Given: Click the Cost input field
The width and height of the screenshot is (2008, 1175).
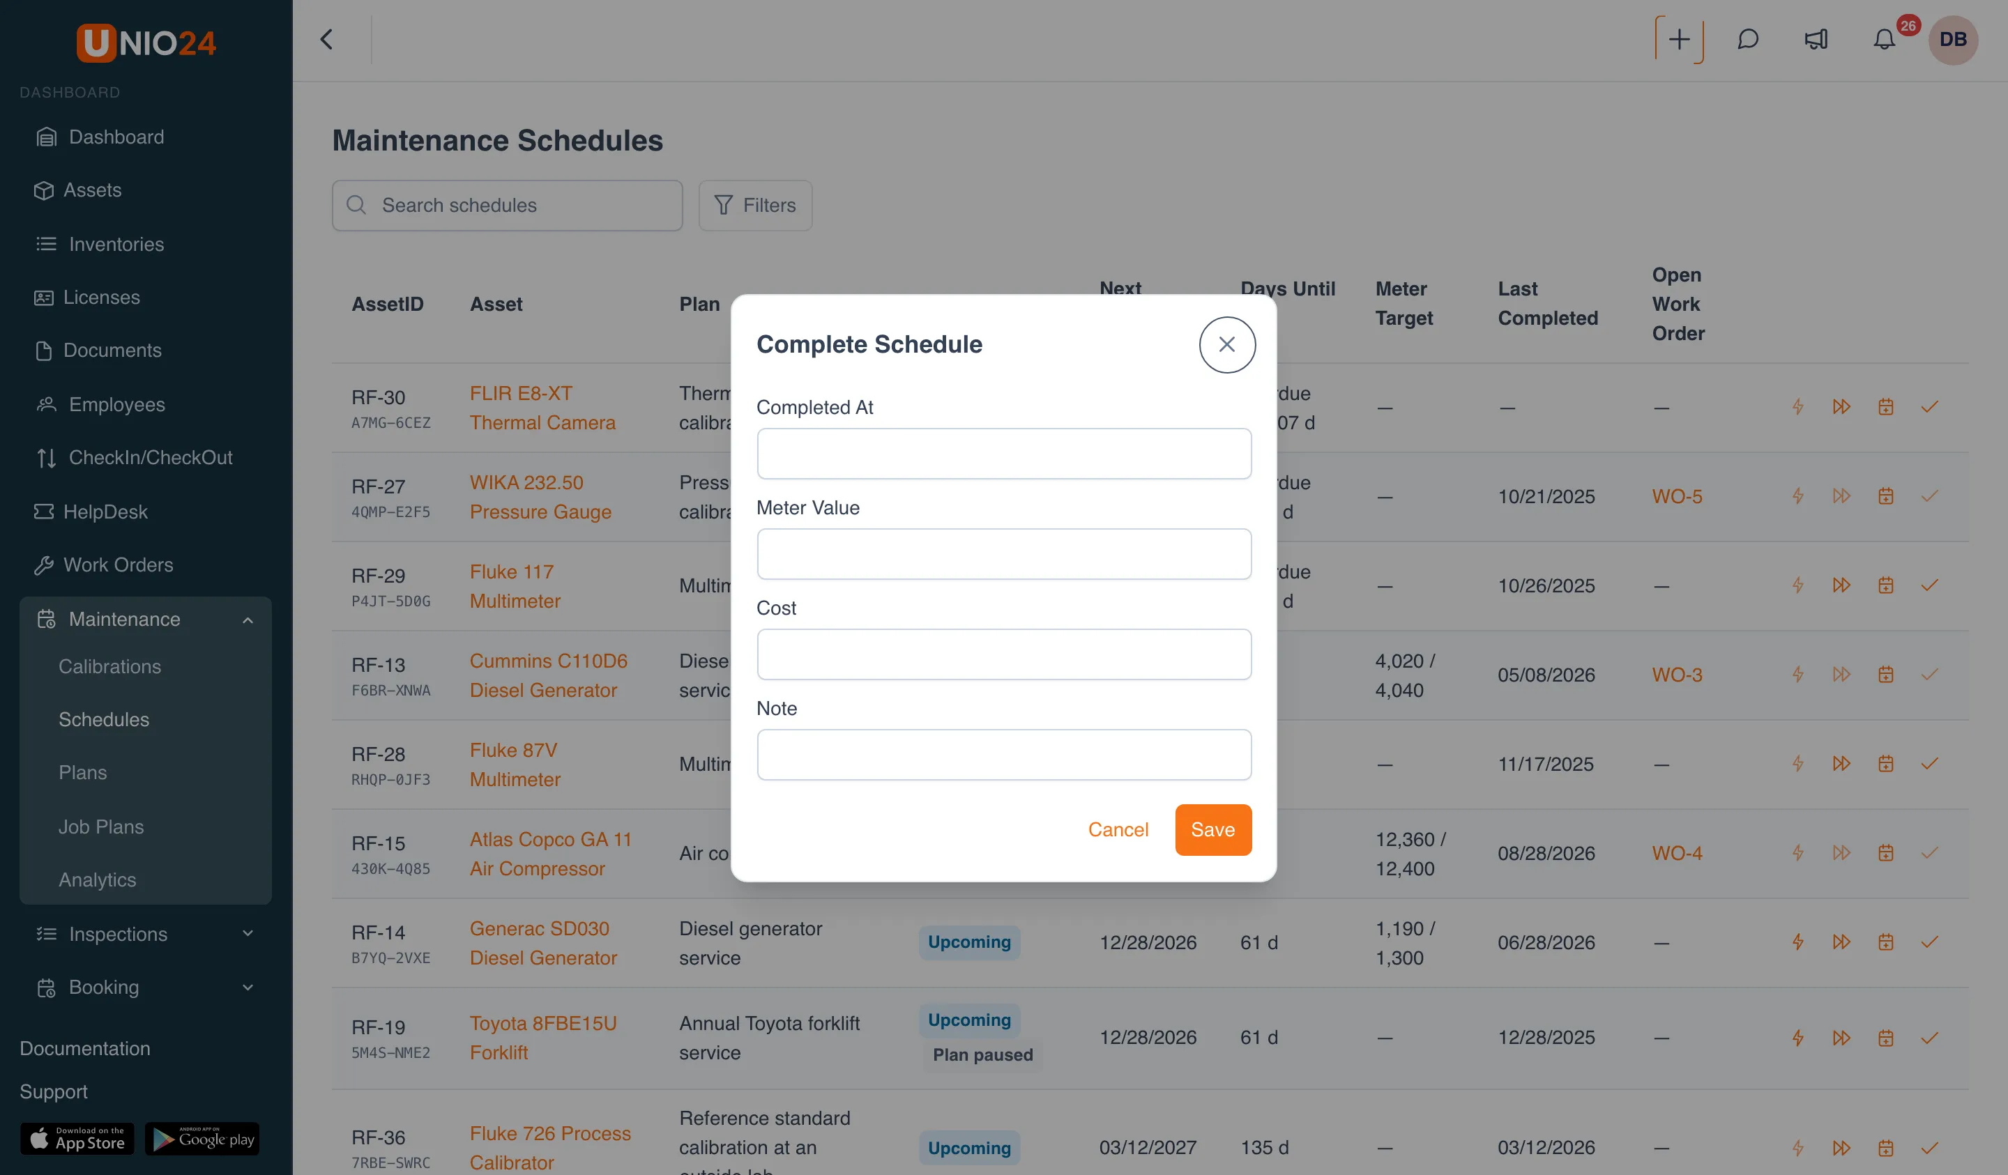Looking at the screenshot, I should tap(1003, 654).
